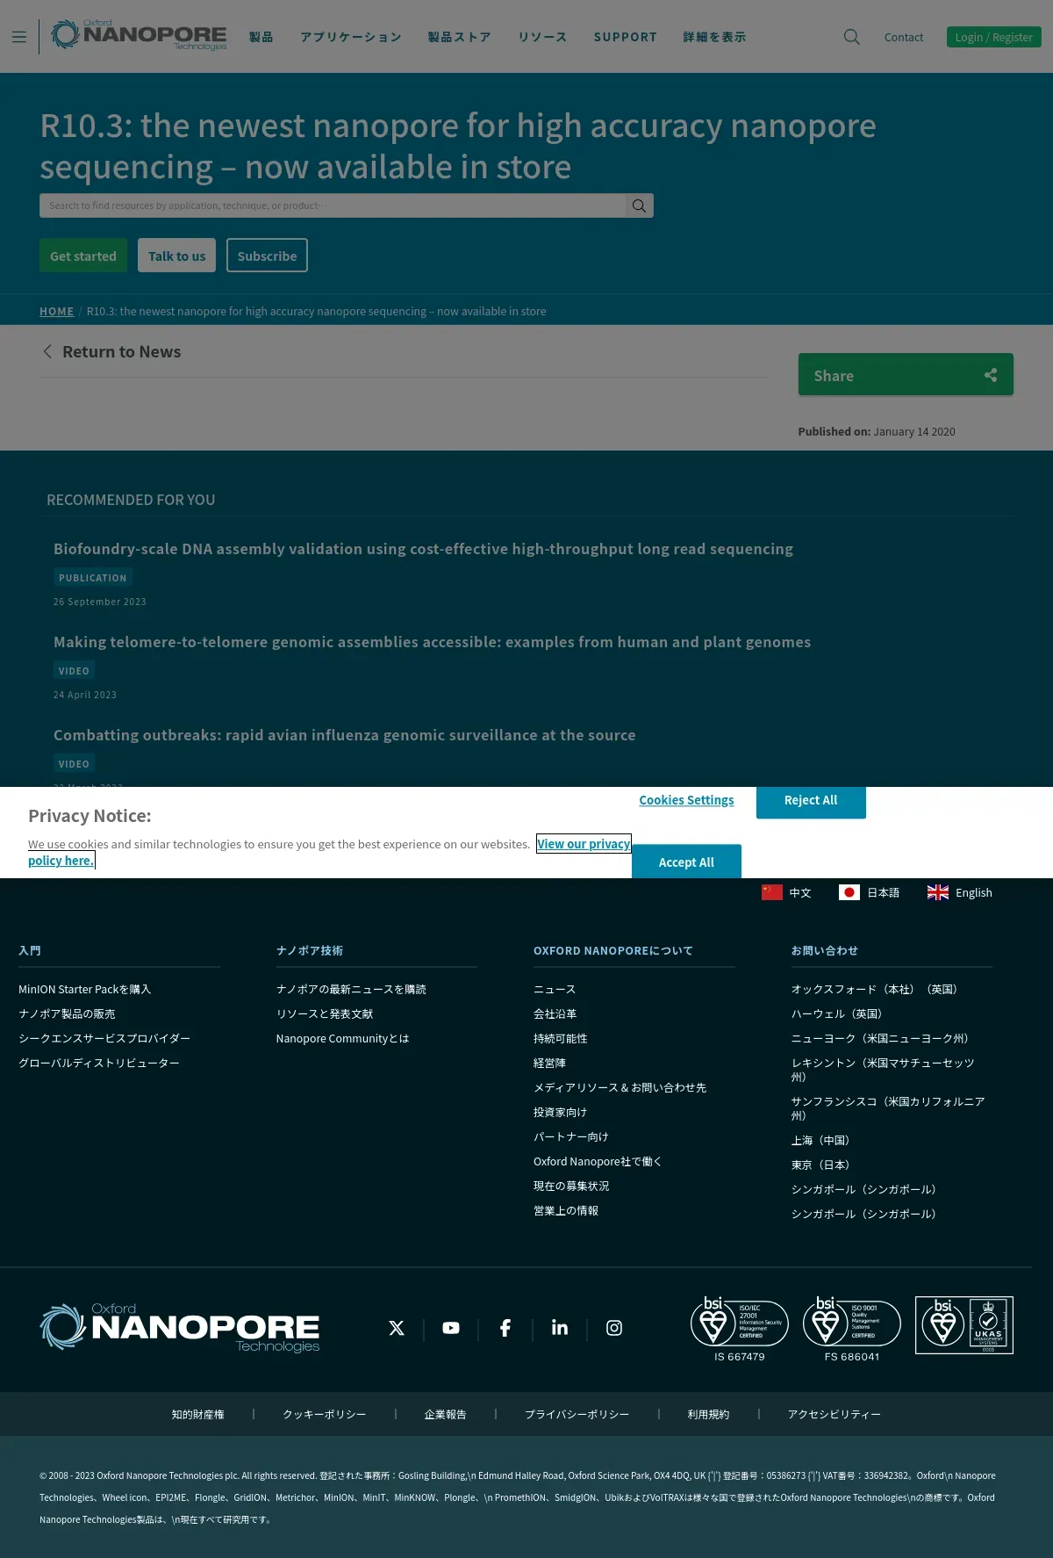The image size is (1053, 1558).
Task: Click ナノポア製品の販売 link
Action: point(67,1013)
